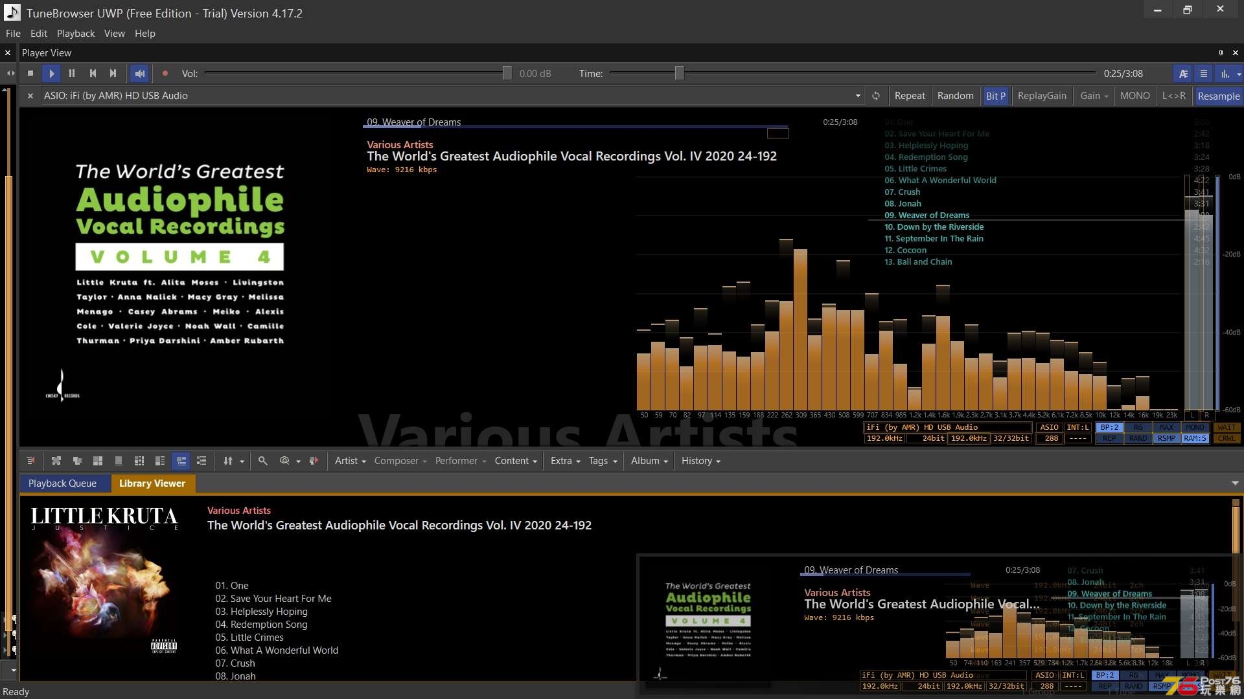Open the Gain dropdown

tap(1094, 96)
